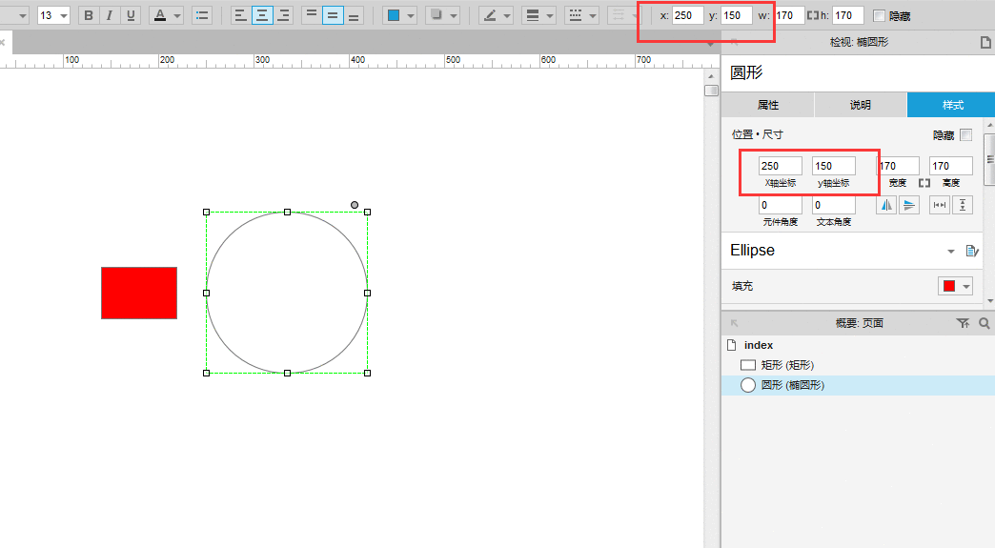
Task: Align text to the right
Action: click(x=284, y=15)
